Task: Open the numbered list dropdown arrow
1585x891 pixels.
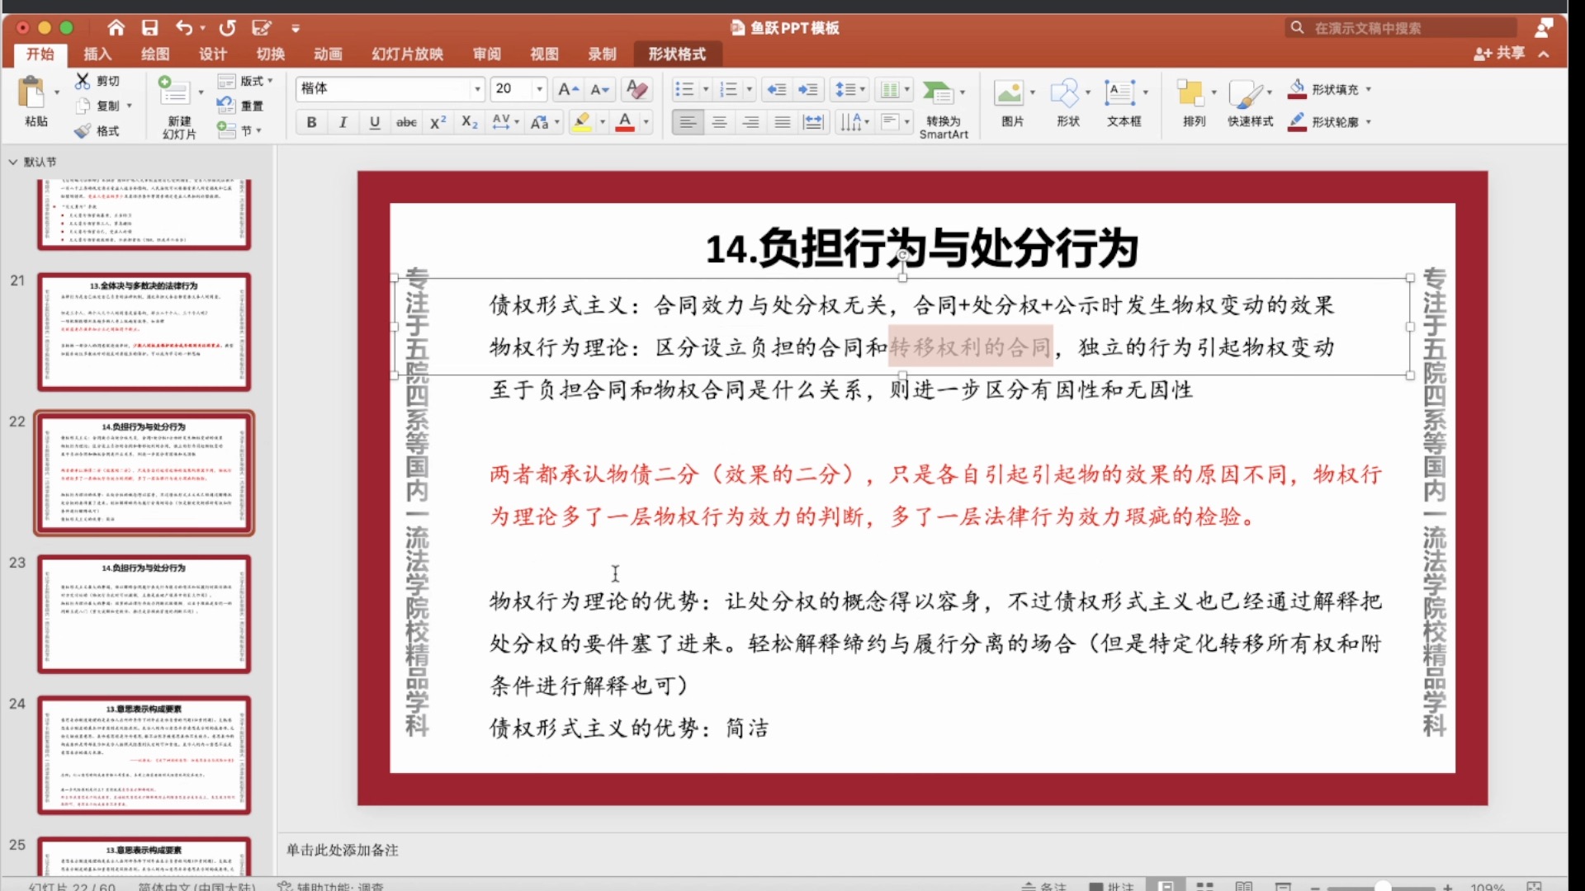Action: coord(750,89)
